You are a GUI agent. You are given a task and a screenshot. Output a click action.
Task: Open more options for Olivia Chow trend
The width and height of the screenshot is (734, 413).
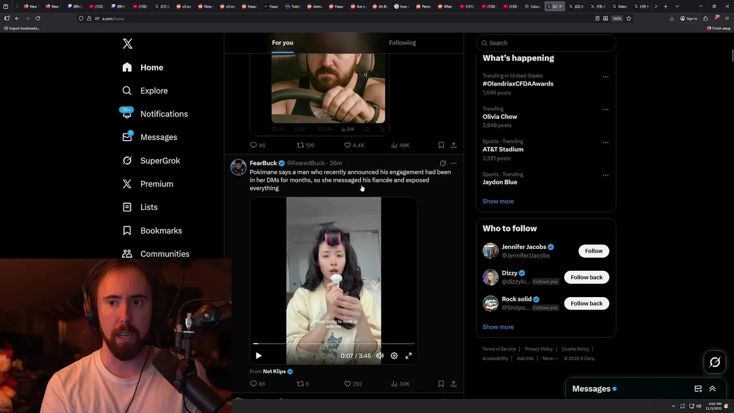click(605, 110)
